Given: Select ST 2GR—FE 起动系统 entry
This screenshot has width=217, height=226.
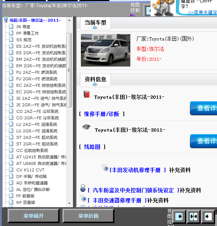Looking at the screenshot, I should tap(37, 144).
